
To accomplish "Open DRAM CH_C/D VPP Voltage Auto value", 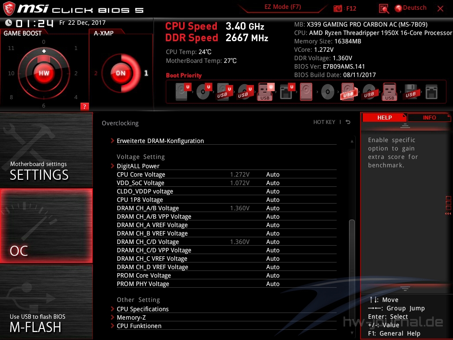I will click(x=273, y=250).
